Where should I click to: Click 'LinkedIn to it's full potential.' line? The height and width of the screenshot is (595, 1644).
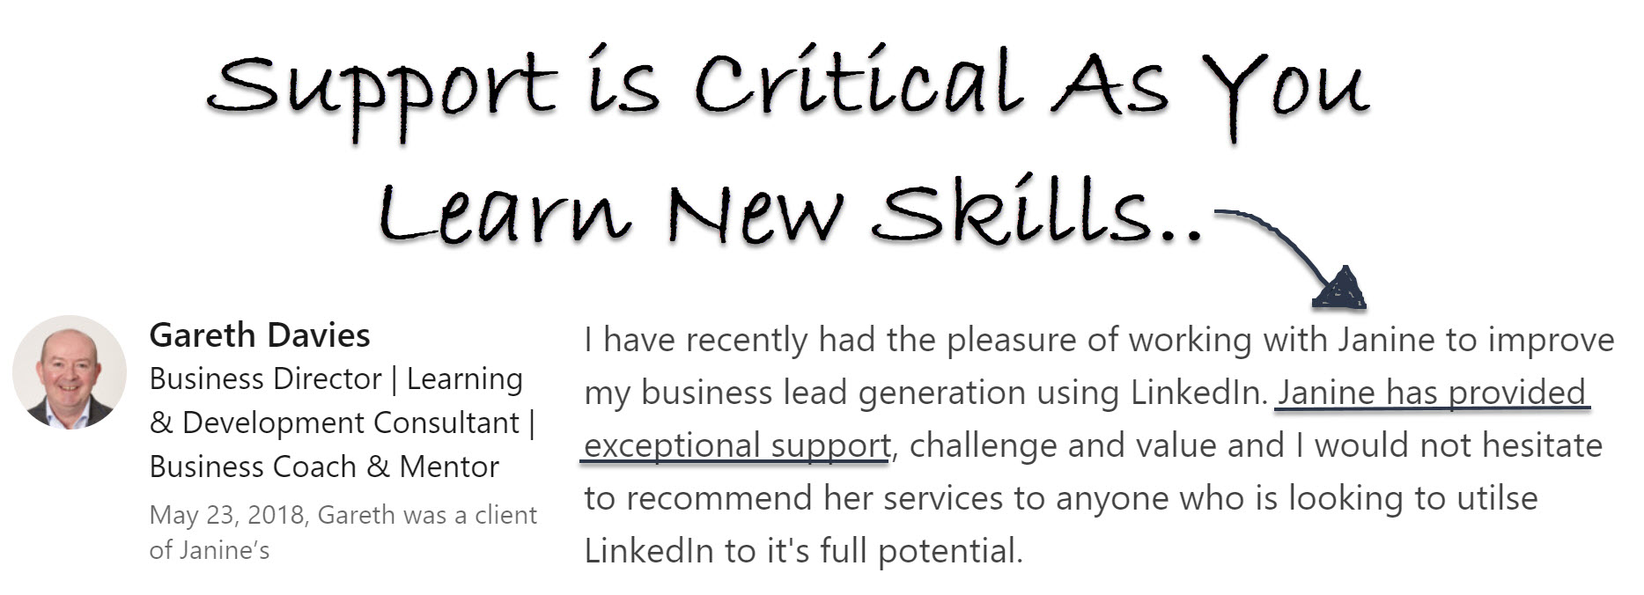click(803, 551)
